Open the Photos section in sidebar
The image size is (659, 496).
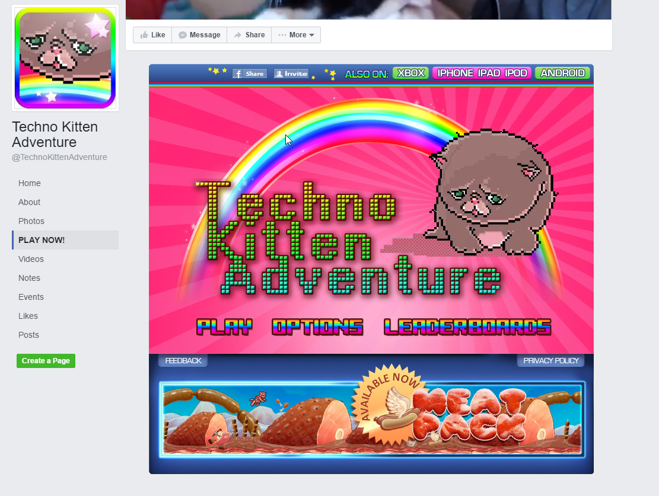point(31,221)
